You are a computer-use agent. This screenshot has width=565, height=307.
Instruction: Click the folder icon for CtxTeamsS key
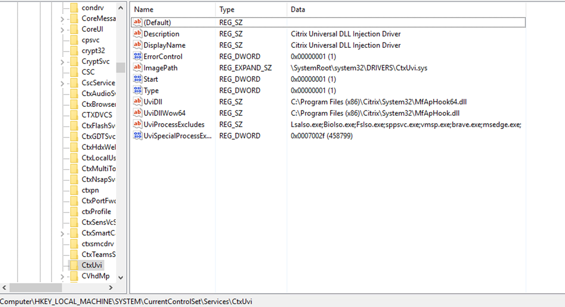click(x=74, y=254)
